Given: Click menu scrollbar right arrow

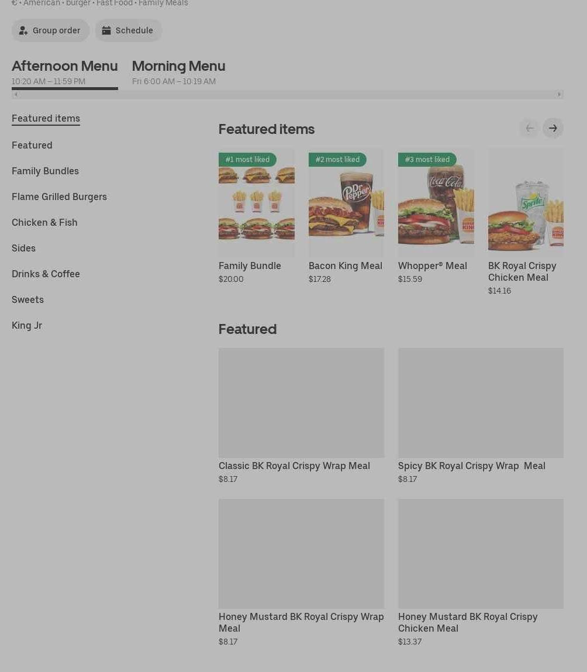Looking at the screenshot, I should [559, 94].
